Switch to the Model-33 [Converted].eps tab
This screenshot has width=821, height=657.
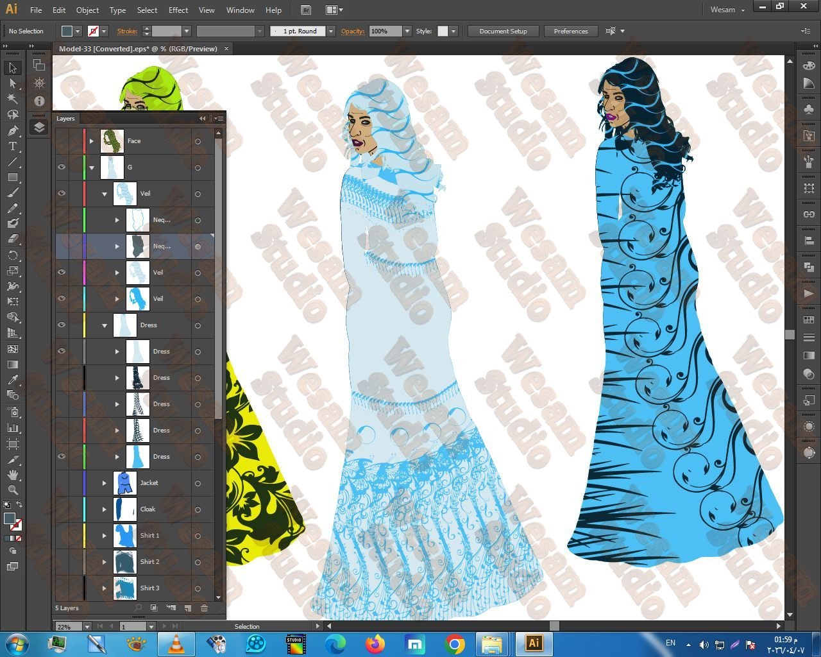[139, 49]
